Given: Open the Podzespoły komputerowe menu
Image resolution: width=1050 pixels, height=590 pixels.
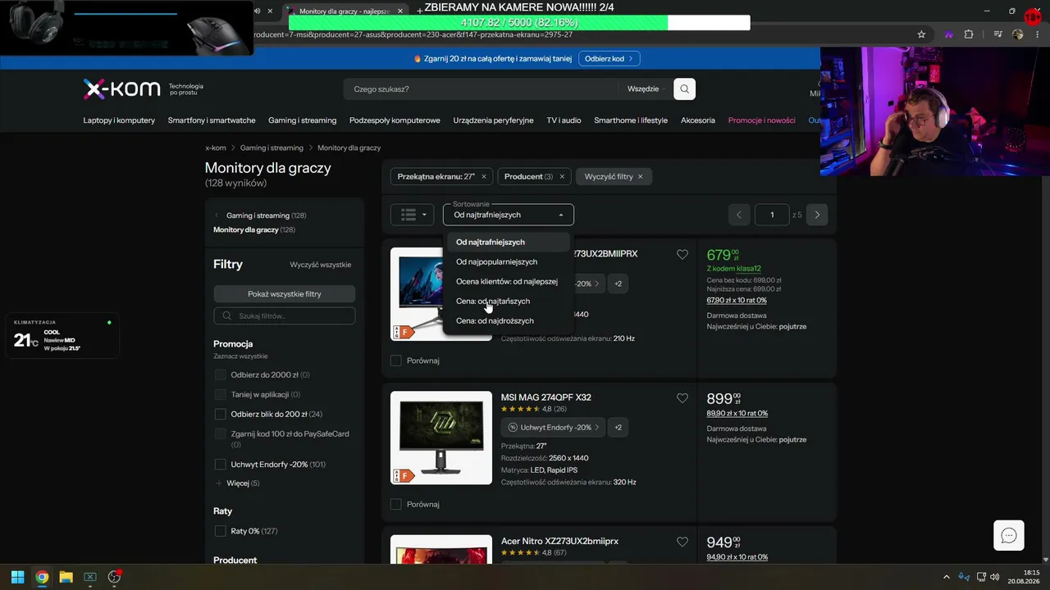Looking at the screenshot, I should 395,120.
